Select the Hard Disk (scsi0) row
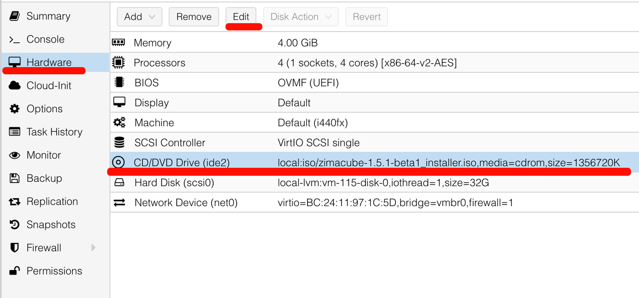Image resolution: width=639 pixels, height=298 pixels. pyautogui.click(x=174, y=183)
